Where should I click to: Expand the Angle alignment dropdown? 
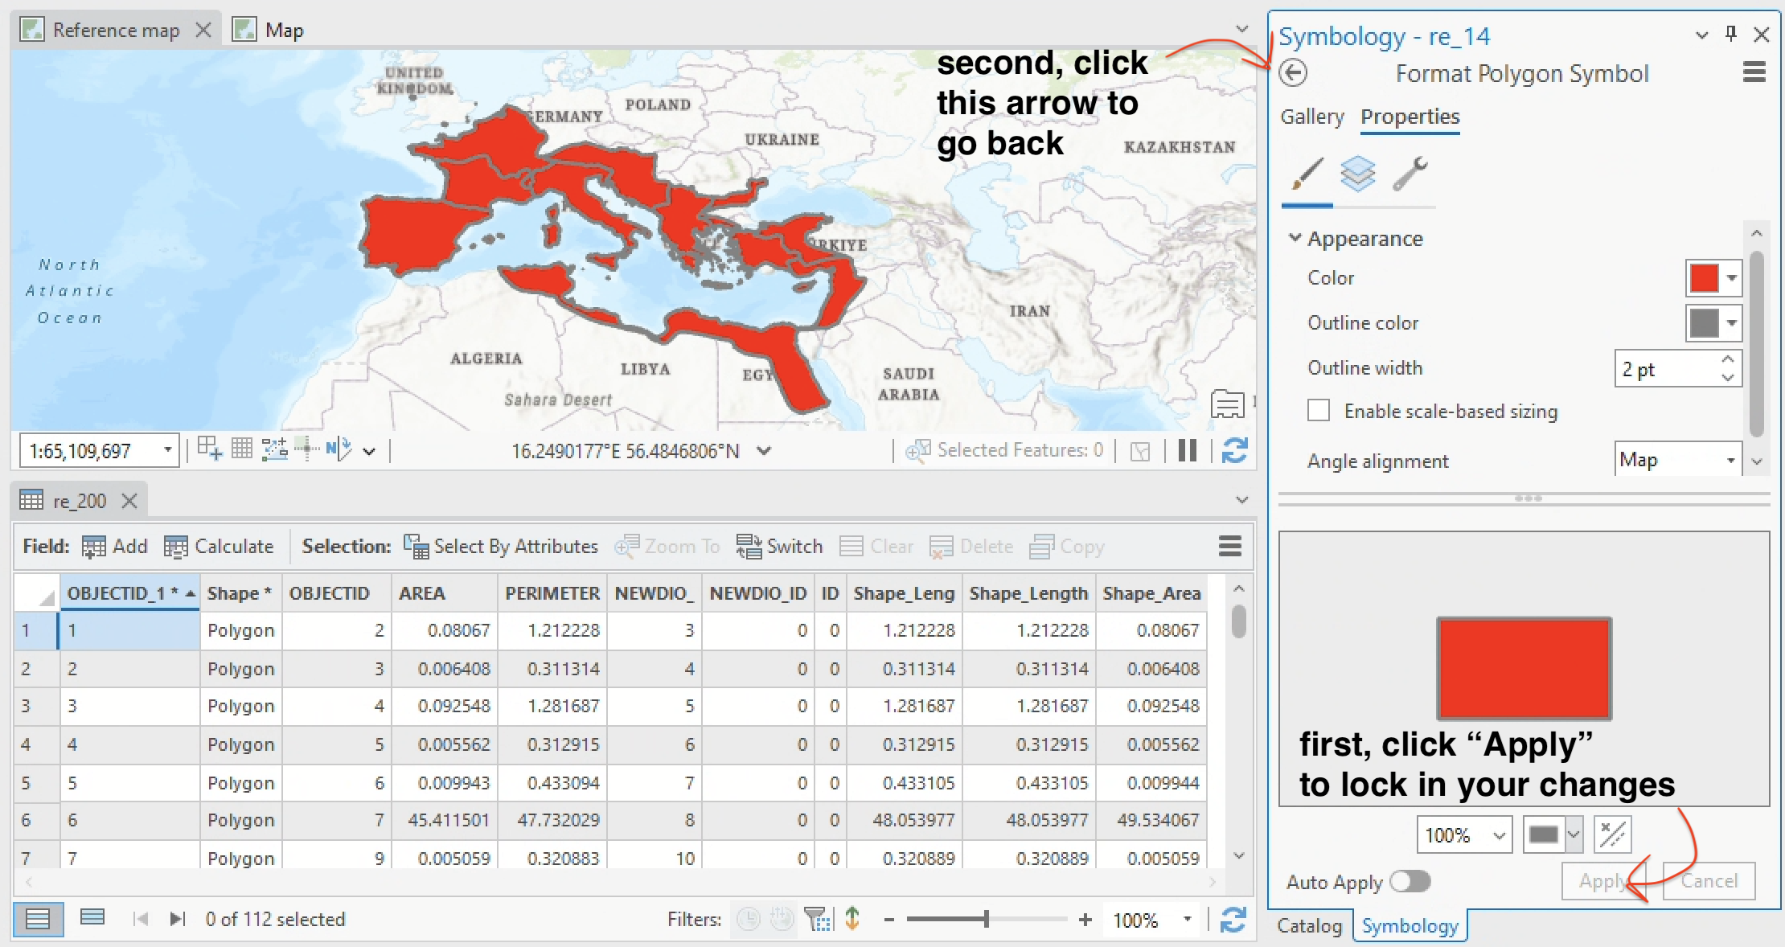[x=1730, y=461]
